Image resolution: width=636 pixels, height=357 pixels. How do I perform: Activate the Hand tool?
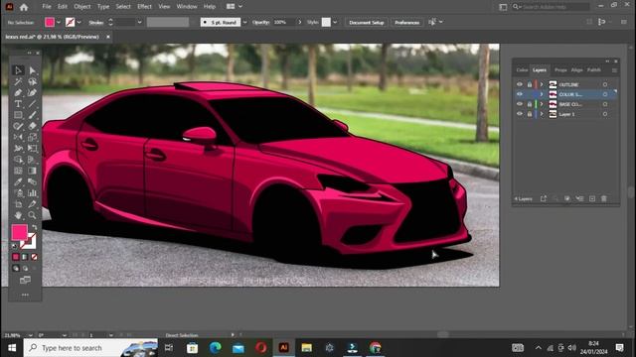tap(18, 215)
